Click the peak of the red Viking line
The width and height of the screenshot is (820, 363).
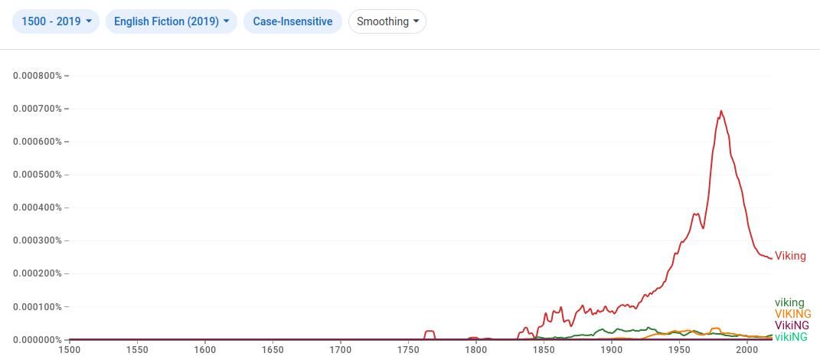pos(720,111)
